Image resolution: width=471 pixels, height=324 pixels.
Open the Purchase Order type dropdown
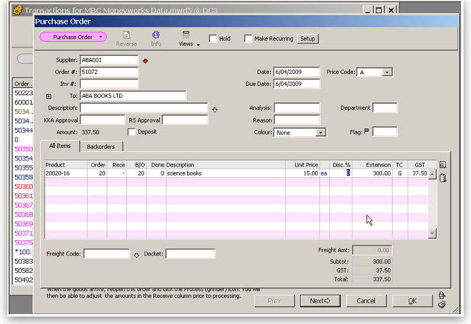point(73,37)
